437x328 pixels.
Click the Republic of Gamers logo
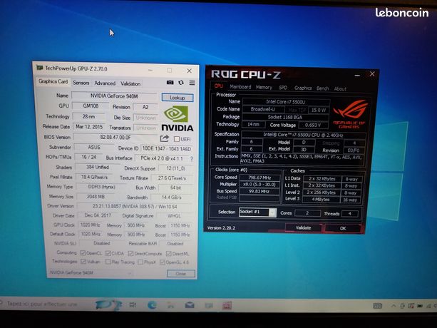coord(350,114)
